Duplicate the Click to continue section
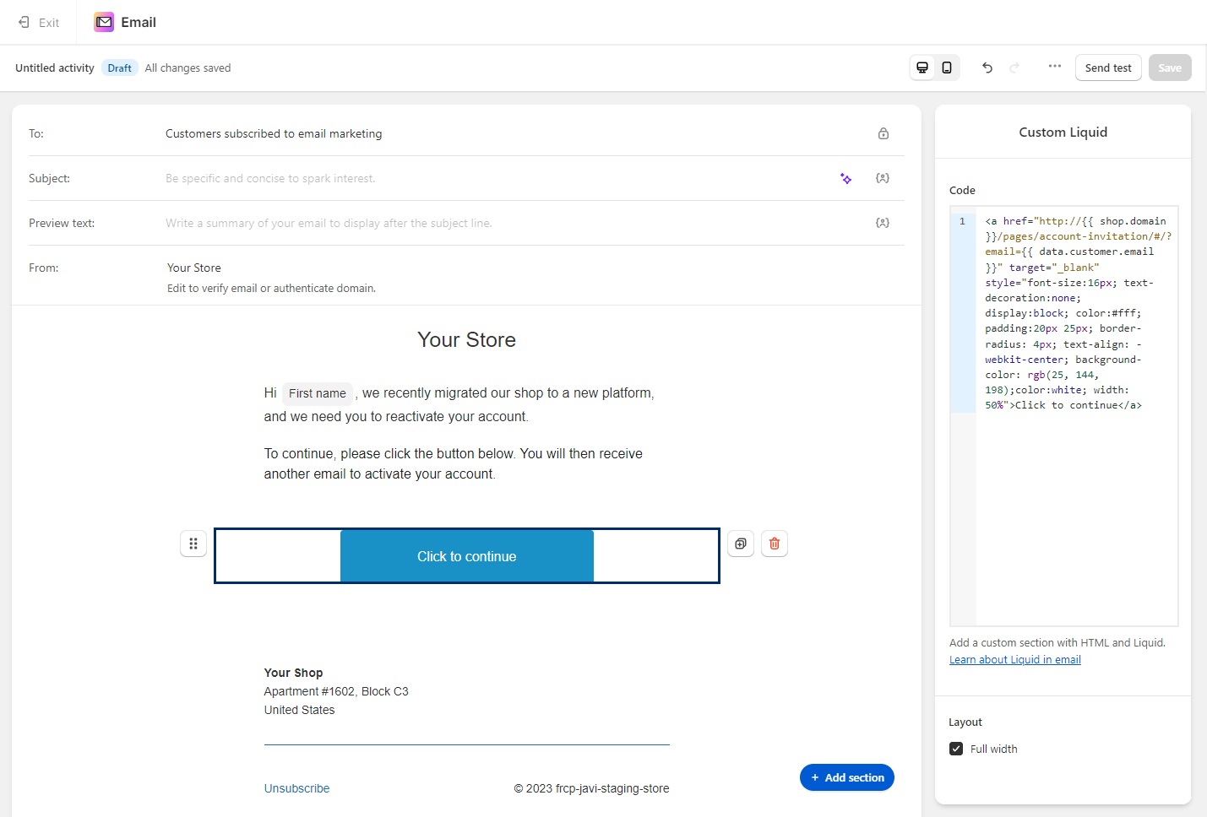The image size is (1207, 817). 741,544
